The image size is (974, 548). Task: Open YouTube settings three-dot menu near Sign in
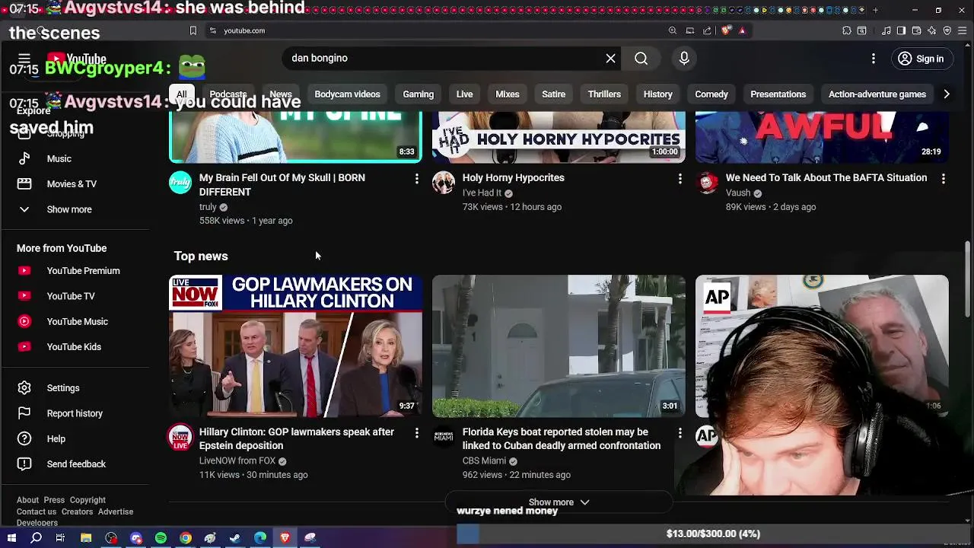(874, 59)
